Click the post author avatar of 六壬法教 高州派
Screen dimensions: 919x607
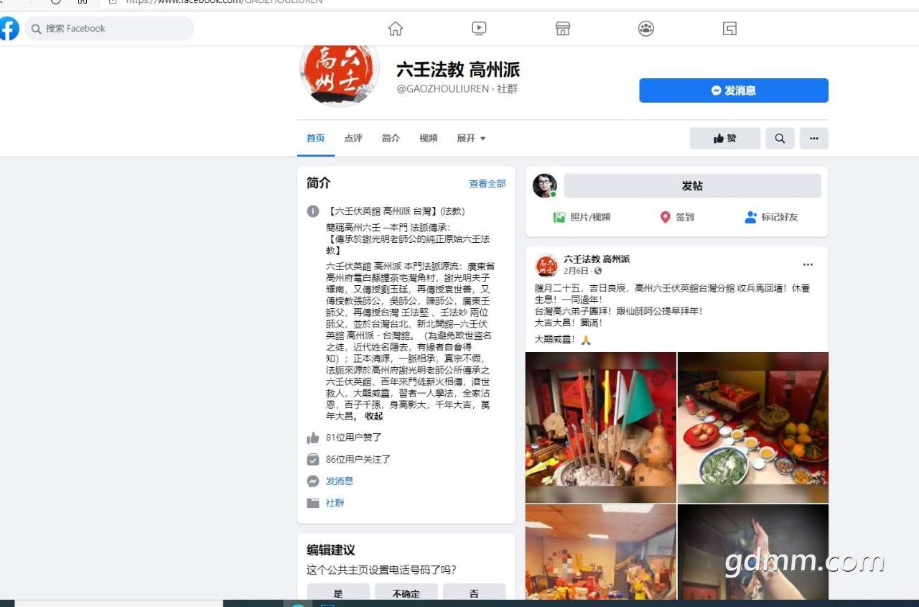[547, 265]
